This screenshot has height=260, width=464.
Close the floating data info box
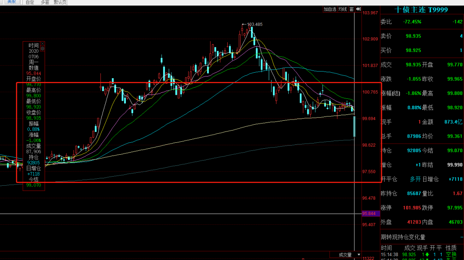coord(43,44)
